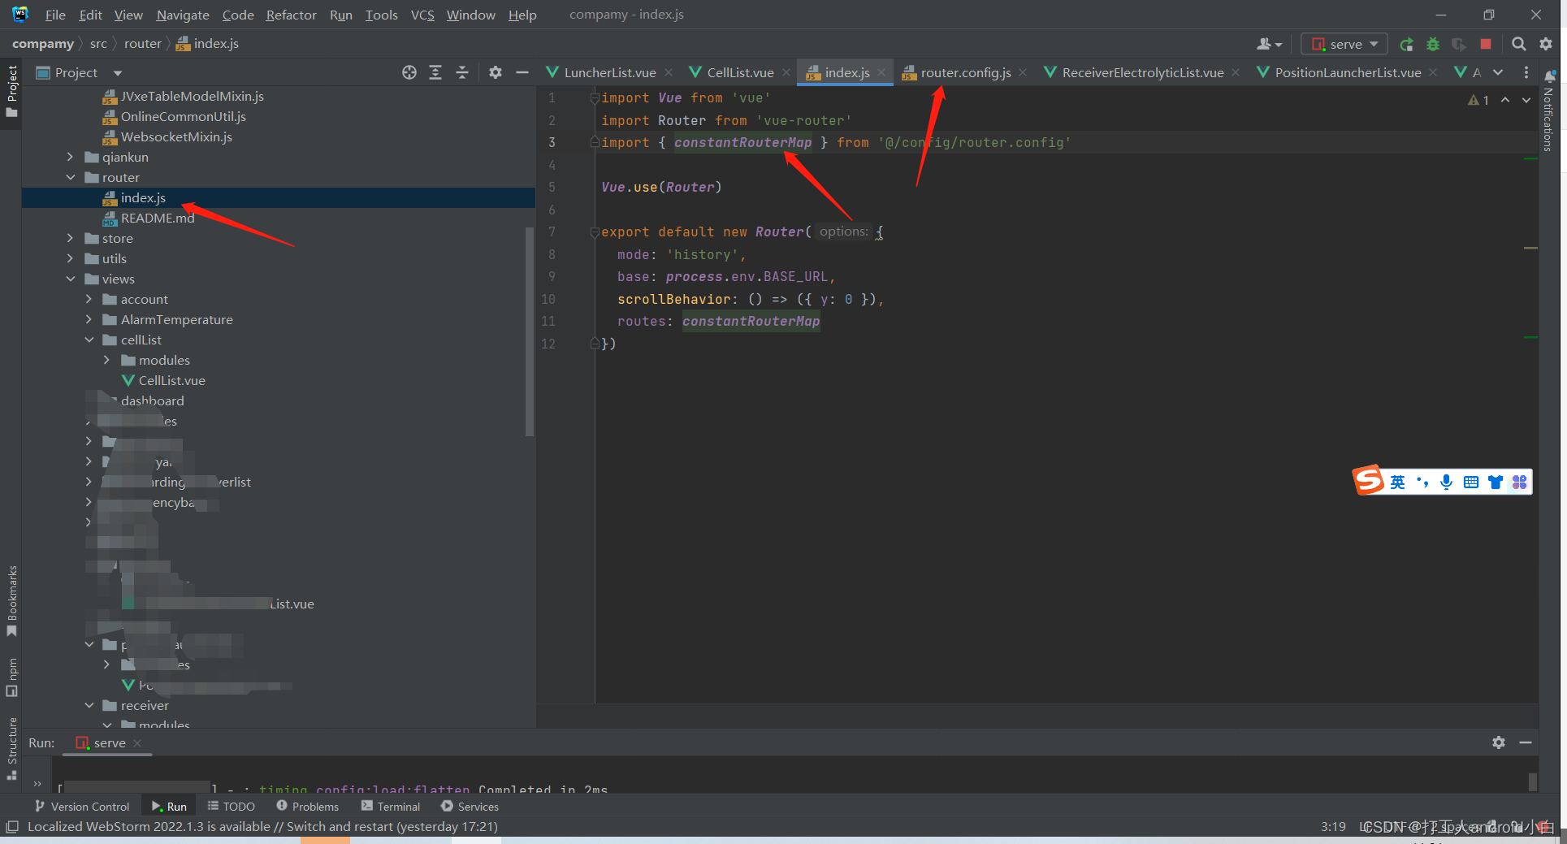Activate Sogou voice input microphone
The image size is (1567, 844).
[x=1447, y=482]
